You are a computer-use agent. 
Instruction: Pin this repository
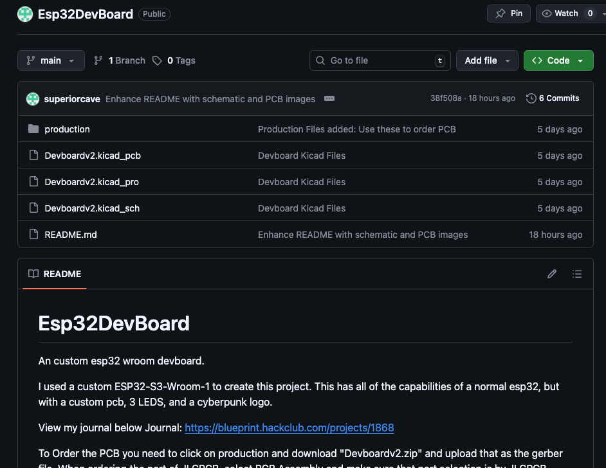[x=508, y=13]
